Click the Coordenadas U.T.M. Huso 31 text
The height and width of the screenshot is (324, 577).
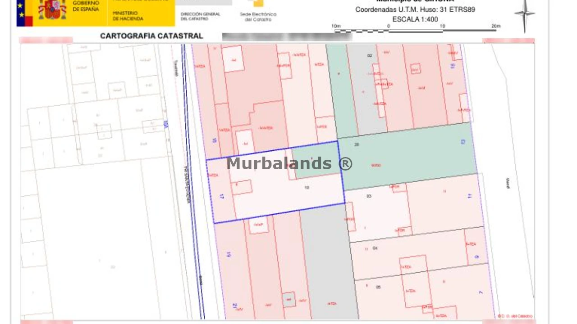(x=415, y=9)
